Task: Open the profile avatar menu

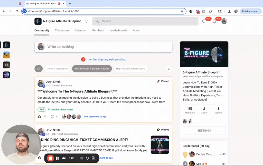Action: click(x=224, y=21)
